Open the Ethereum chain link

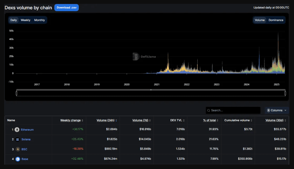point(27,130)
